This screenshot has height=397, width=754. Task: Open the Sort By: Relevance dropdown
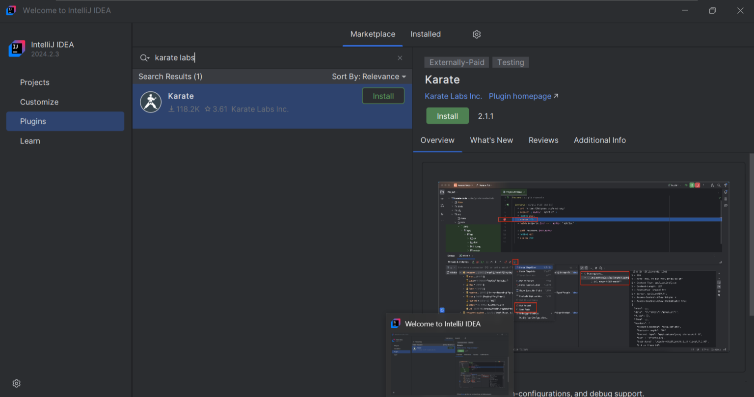click(x=370, y=77)
